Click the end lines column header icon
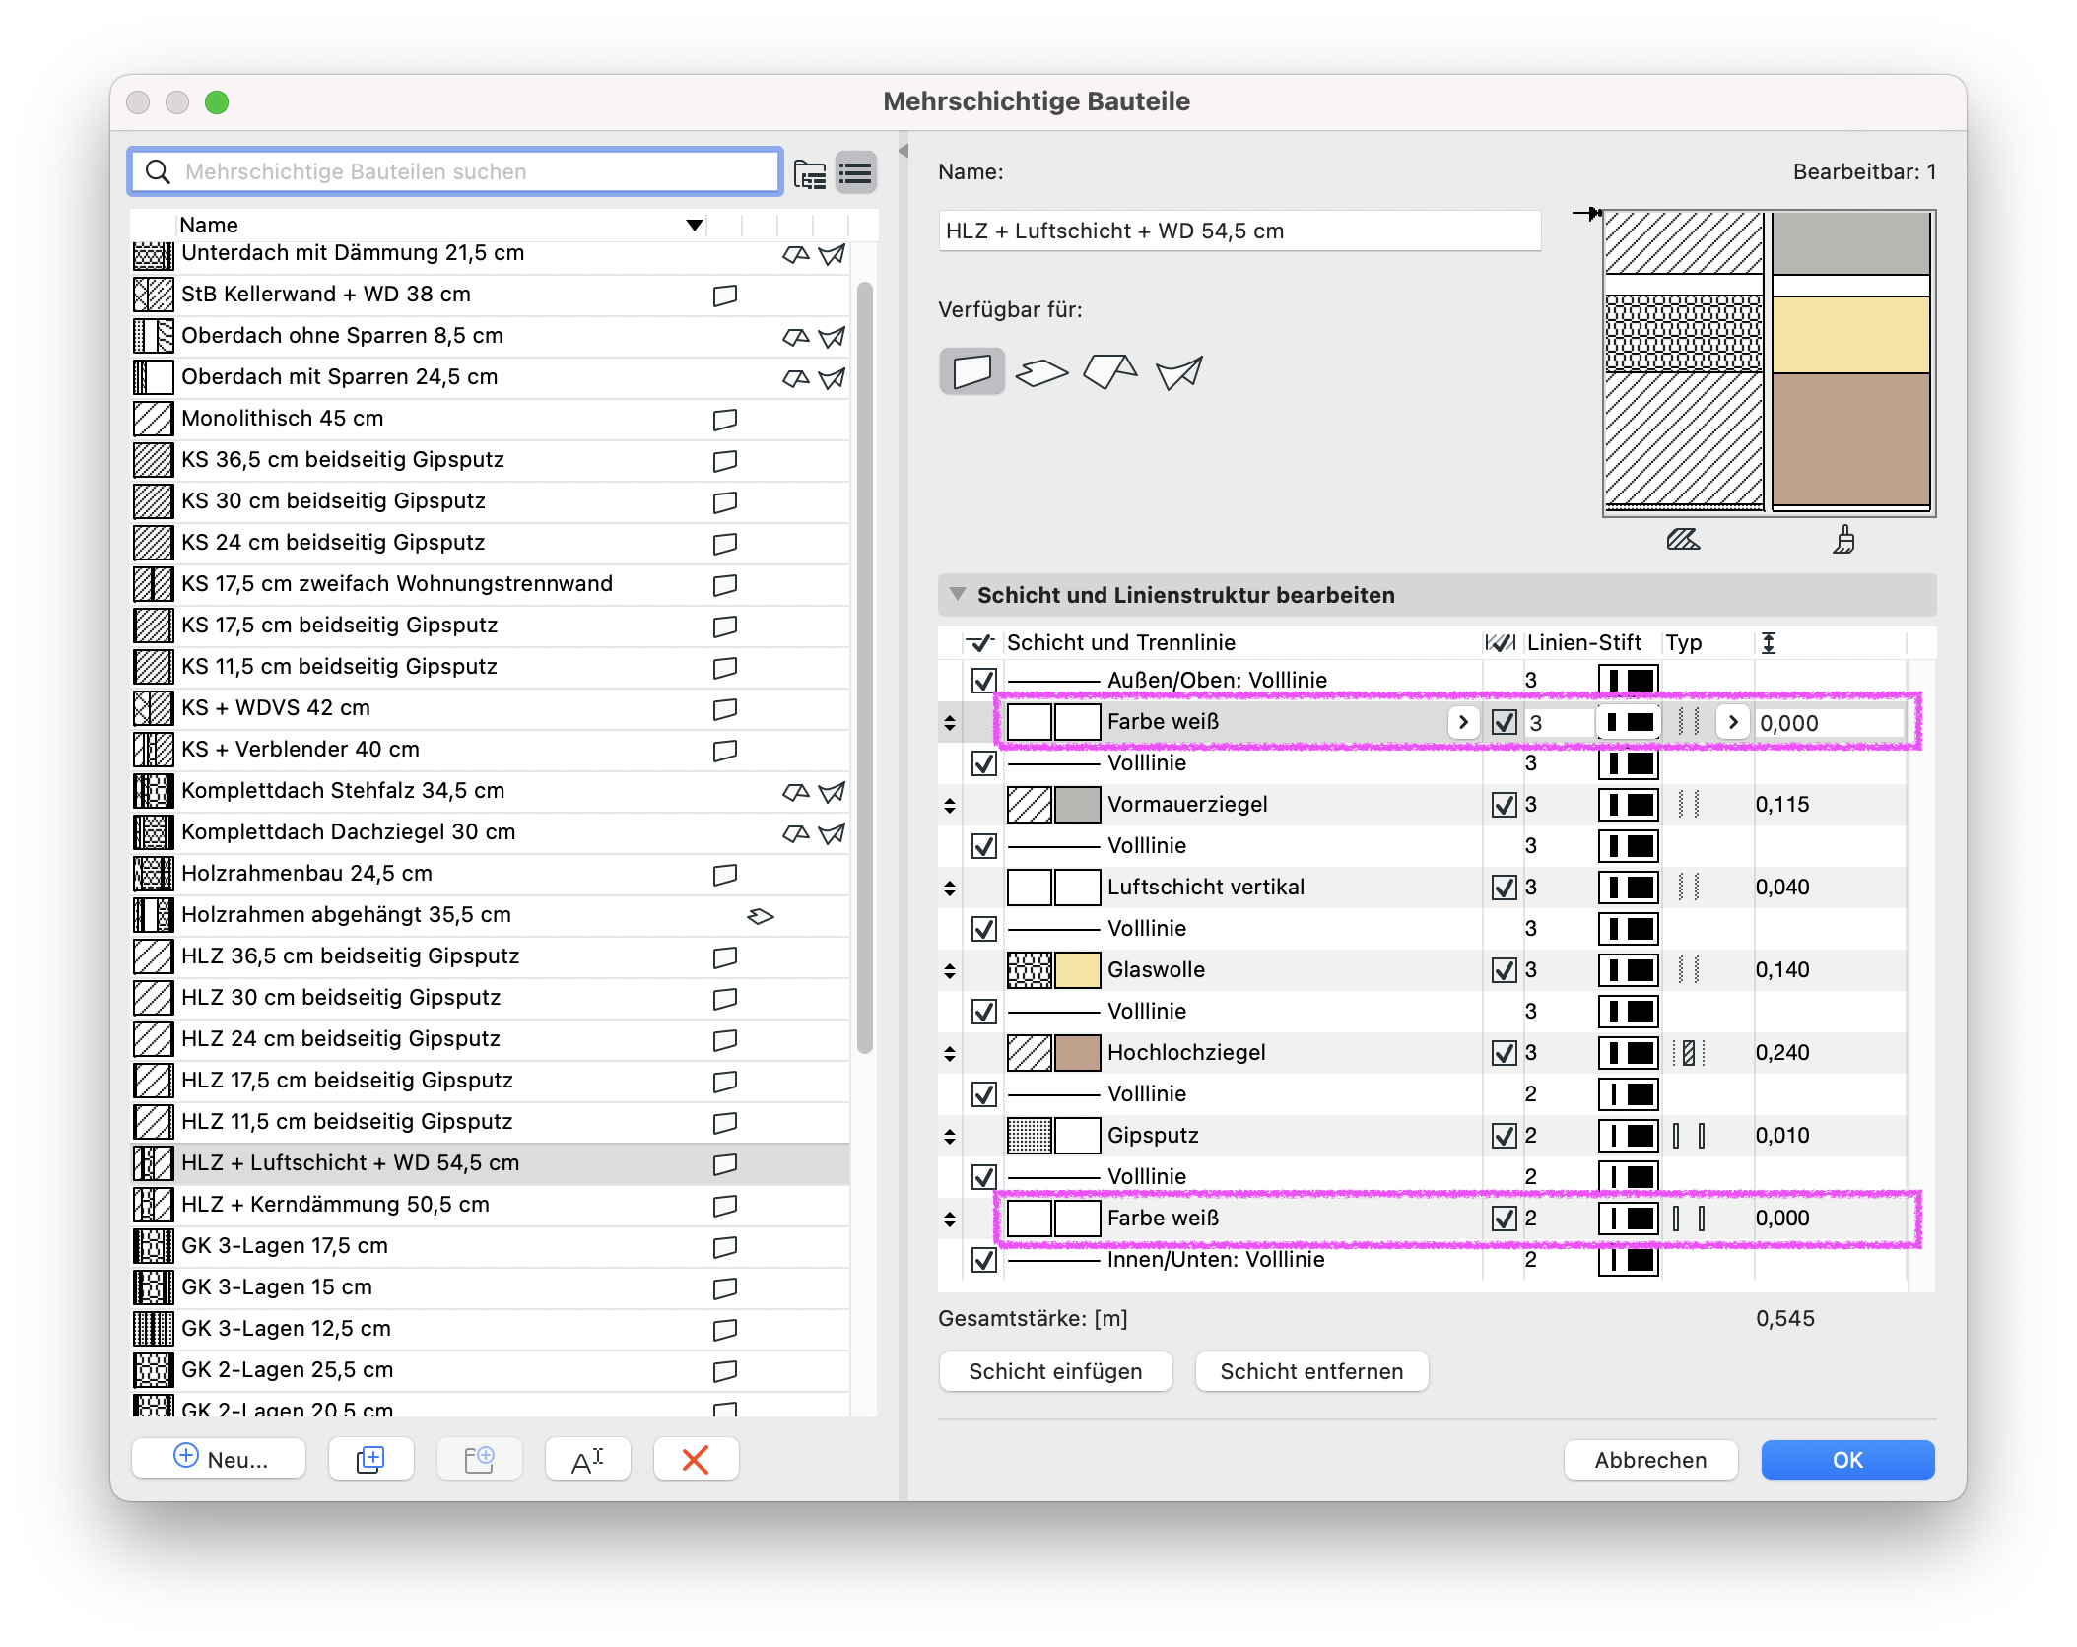The width and height of the screenshot is (2077, 1647). (1500, 643)
